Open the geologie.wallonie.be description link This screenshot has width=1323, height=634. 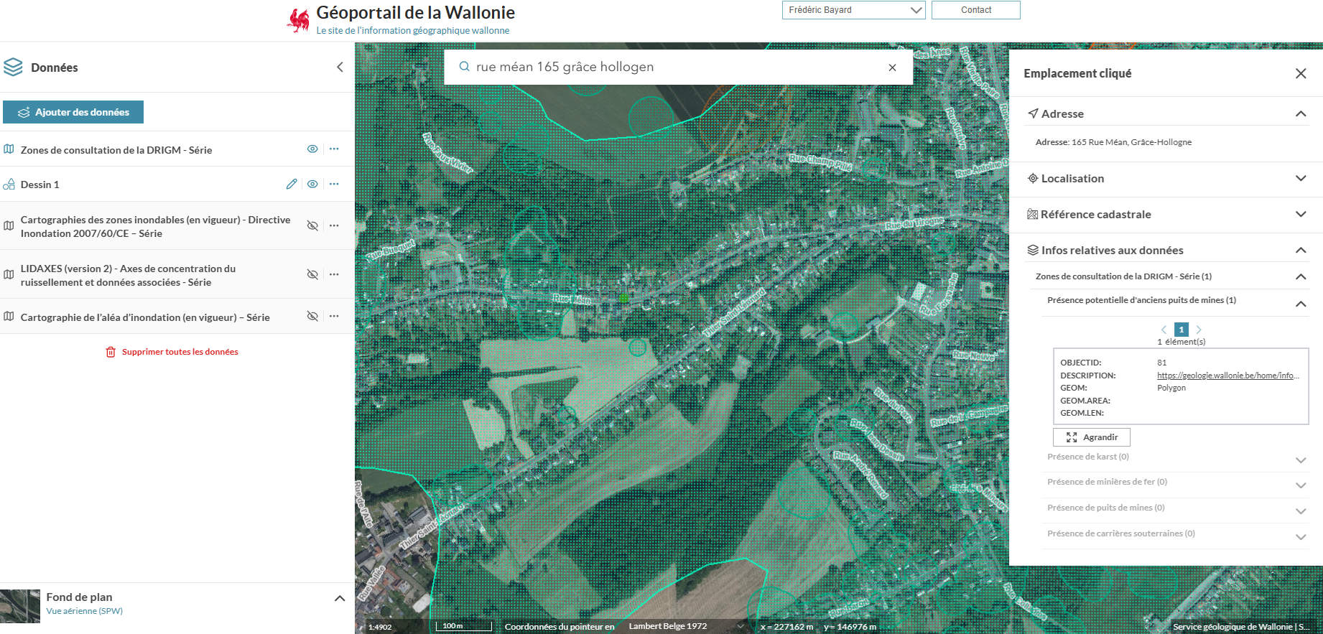(x=1227, y=376)
